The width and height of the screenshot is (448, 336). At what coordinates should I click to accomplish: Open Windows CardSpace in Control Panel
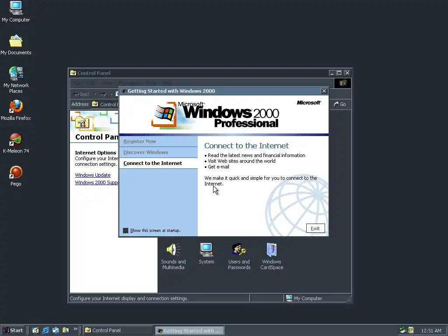272,256
